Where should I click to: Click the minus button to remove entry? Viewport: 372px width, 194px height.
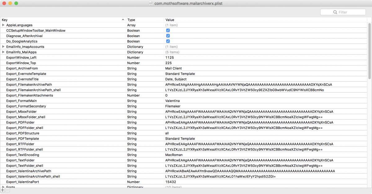(x=7, y=190)
